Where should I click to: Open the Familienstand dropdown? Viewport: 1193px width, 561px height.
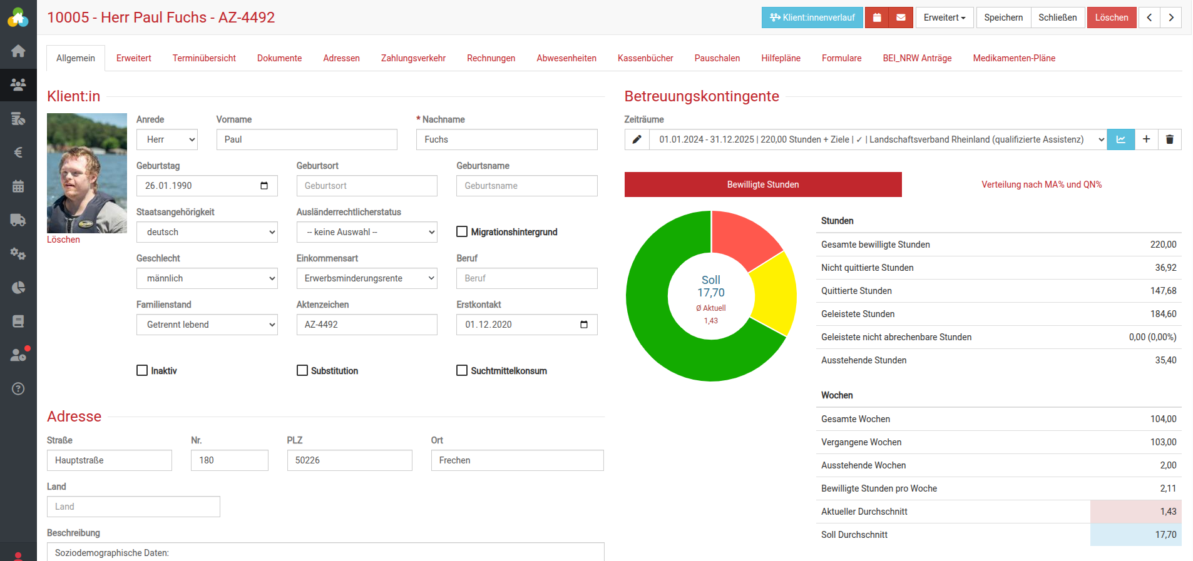[x=207, y=325]
